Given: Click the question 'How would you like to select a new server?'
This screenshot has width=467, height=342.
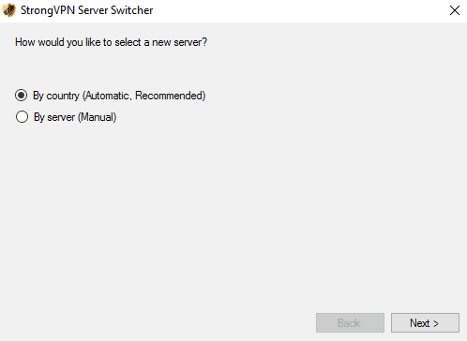Looking at the screenshot, I should pyautogui.click(x=111, y=42).
